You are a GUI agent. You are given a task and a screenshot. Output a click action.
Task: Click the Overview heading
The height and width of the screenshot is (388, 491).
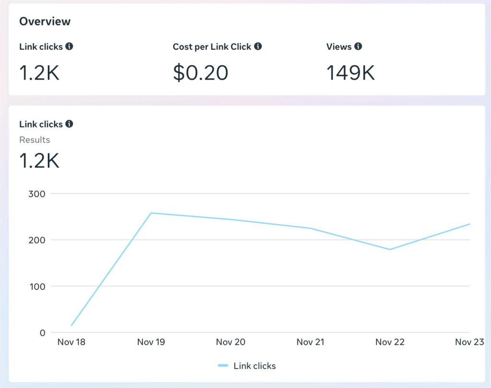tap(45, 22)
